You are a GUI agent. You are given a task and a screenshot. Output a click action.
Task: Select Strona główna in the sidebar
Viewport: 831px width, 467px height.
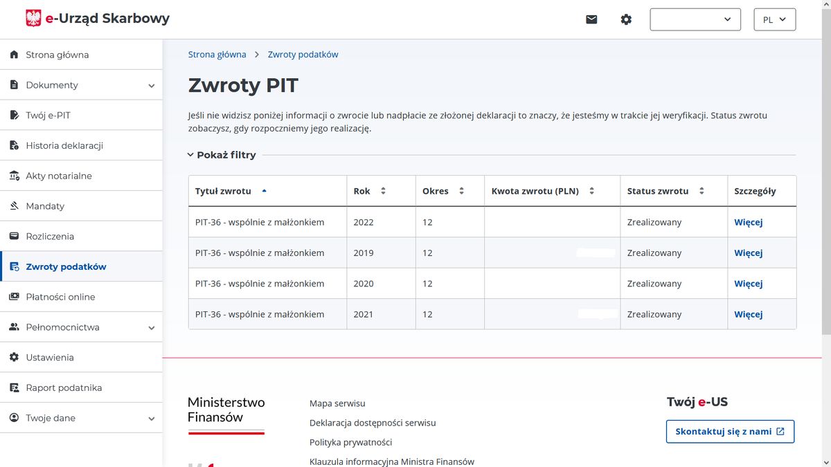pyautogui.click(x=12, y=54)
